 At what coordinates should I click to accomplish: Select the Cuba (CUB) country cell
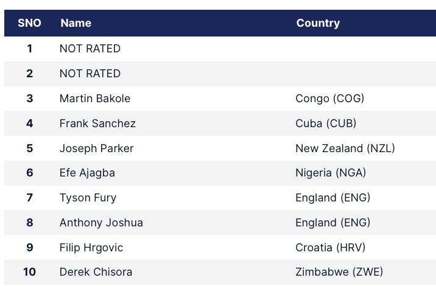[x=326, y=124]
